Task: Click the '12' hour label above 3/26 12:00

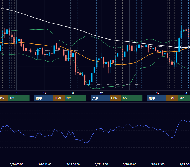Action: 45,93
